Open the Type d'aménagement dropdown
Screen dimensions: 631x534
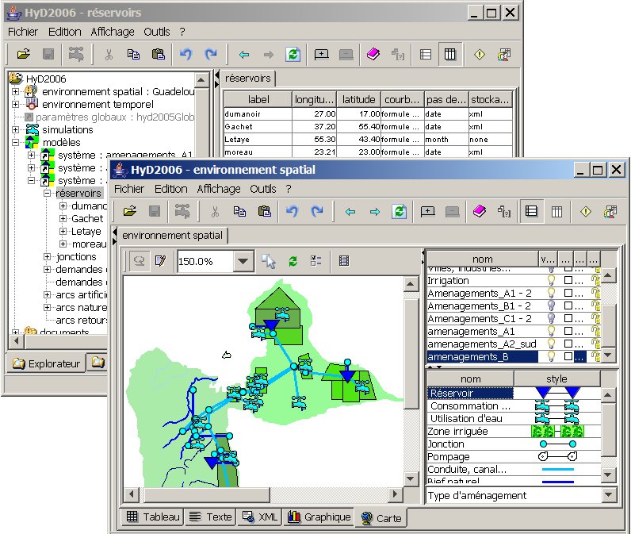click(608, 495)
